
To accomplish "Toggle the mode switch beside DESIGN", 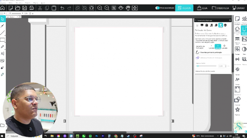I will 157,8.
